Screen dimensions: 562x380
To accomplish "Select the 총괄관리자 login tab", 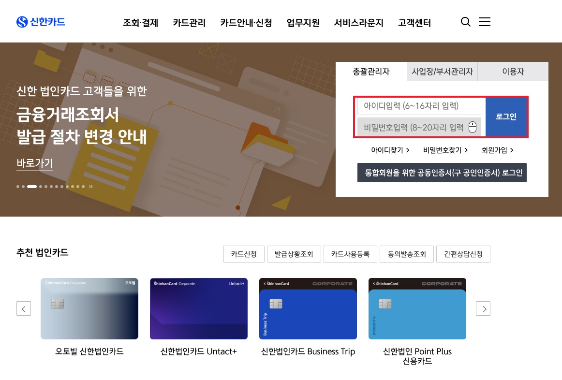I will pyautogui.click(x=371, y=72).
